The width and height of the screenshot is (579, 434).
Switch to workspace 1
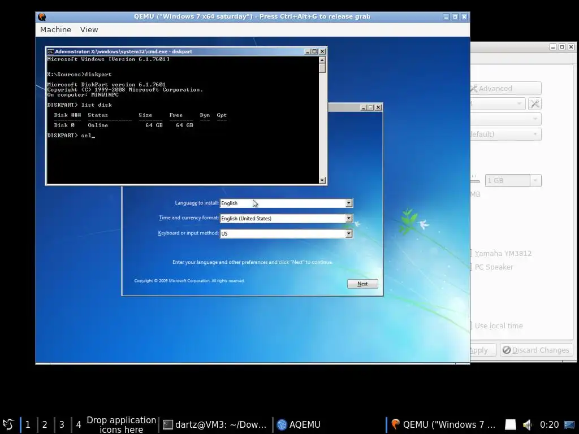point(28,424)
